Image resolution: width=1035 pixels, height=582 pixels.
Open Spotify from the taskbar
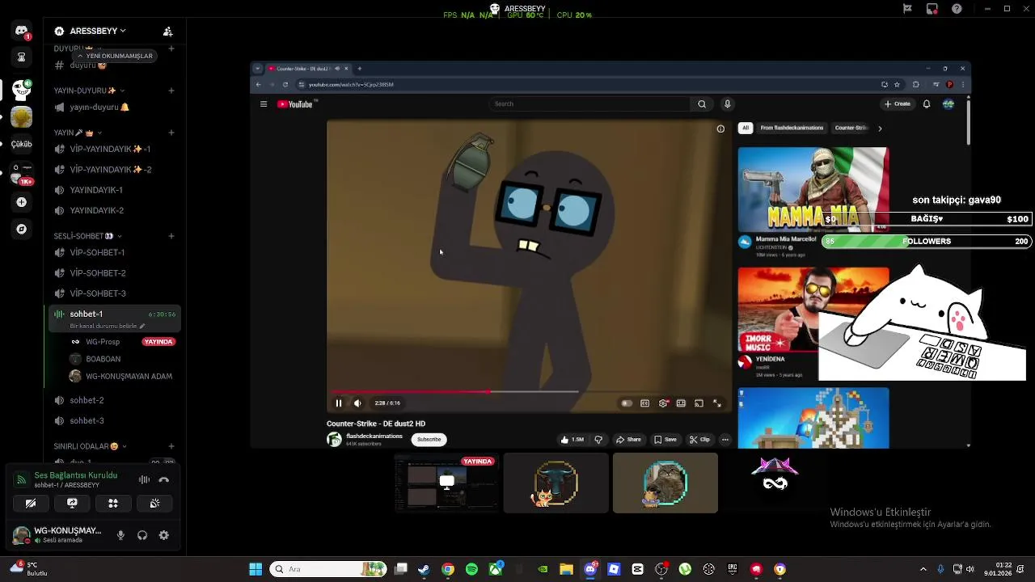(471, 569)
